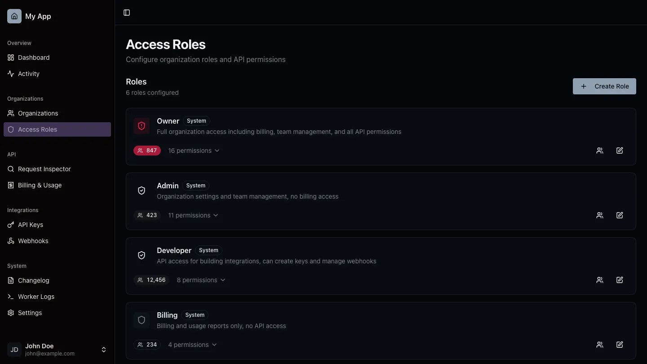Click the red shield icon next to Owner
This screenshot has width=647, height=364.
click(x=142, y=126)
